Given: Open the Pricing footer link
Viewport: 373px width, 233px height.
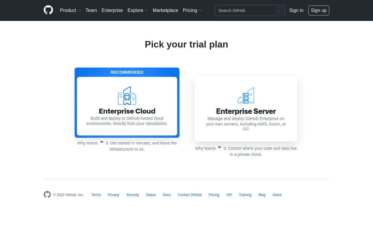Looking at the screenshot, I should [214, 195].
